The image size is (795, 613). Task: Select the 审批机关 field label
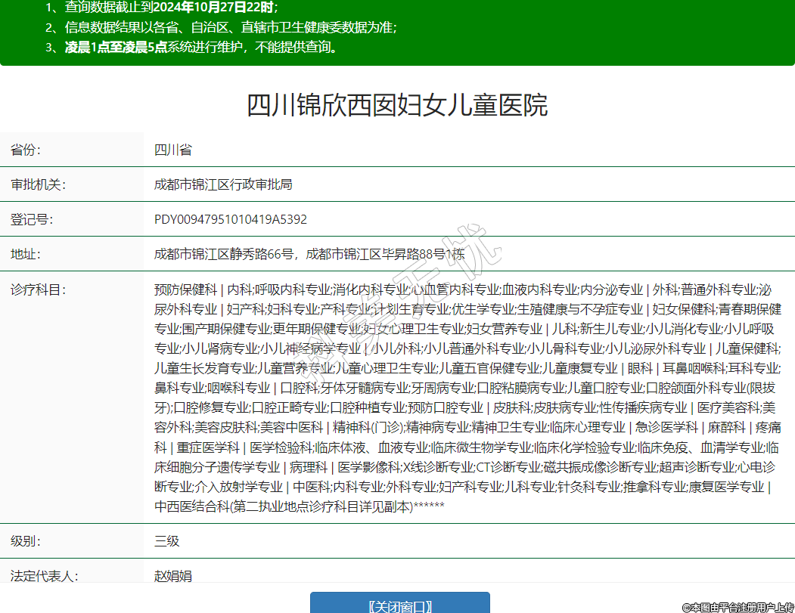[38, 184]
